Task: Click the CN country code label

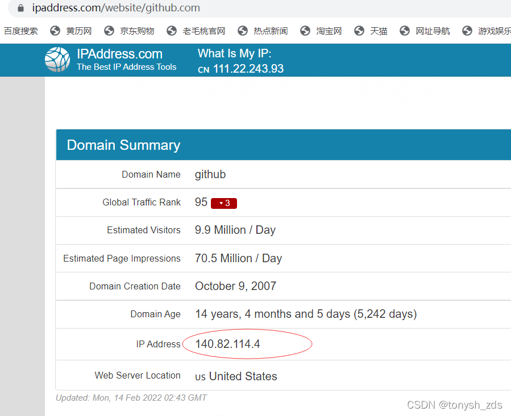Action: (x=203, y=70)
